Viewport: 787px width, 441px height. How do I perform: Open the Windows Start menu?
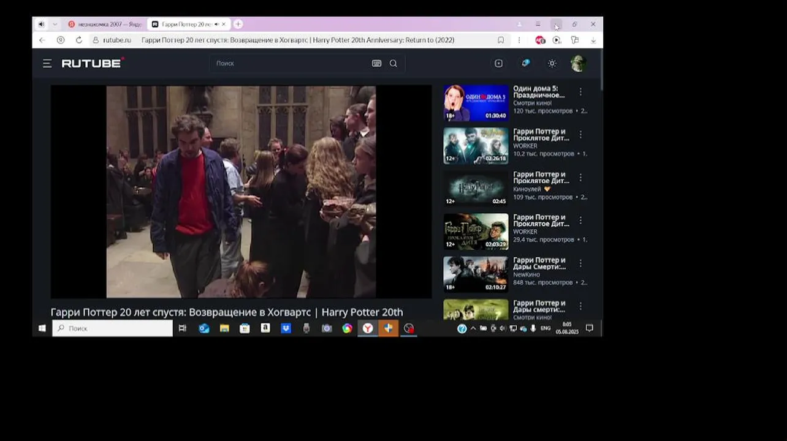point(42,328)
